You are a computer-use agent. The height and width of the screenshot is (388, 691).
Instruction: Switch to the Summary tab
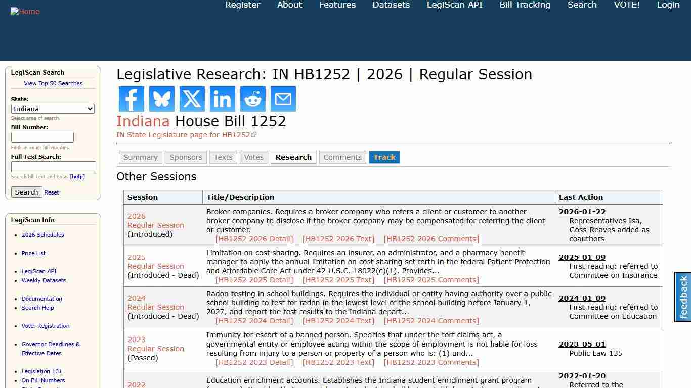click(x=140, y=157)
